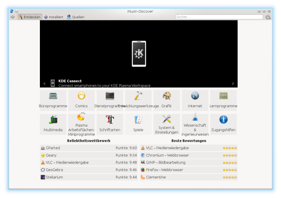Open the Internet globe category

(x=195, y=100)
